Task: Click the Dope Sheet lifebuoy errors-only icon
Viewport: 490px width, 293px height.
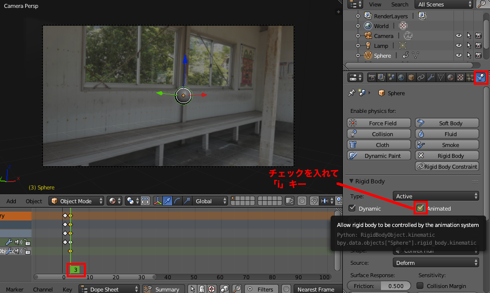Action: (212, 289)
